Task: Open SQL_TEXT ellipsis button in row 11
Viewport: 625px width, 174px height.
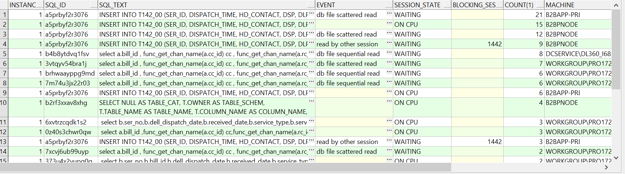Action: click(311, 121)
